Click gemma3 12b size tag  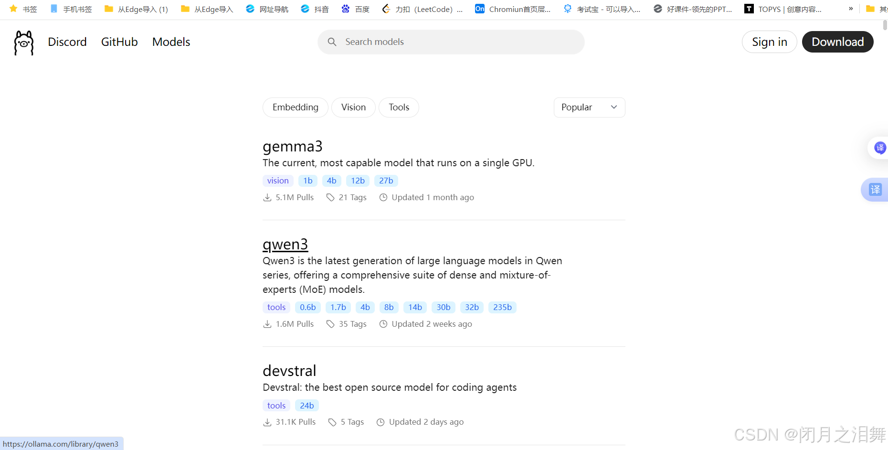tap(358, 181)
